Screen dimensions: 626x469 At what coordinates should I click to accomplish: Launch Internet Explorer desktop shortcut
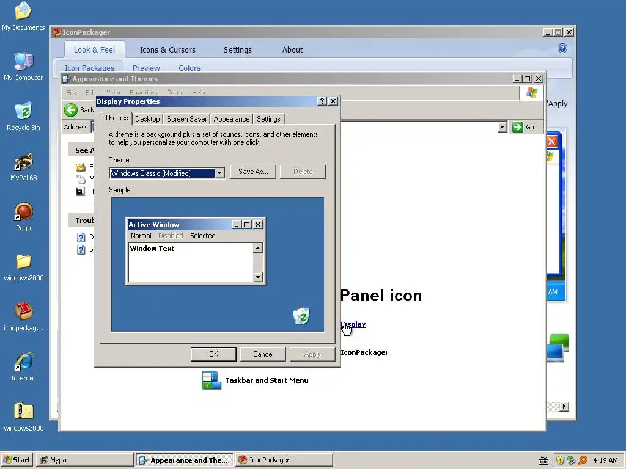click(23, 362)
